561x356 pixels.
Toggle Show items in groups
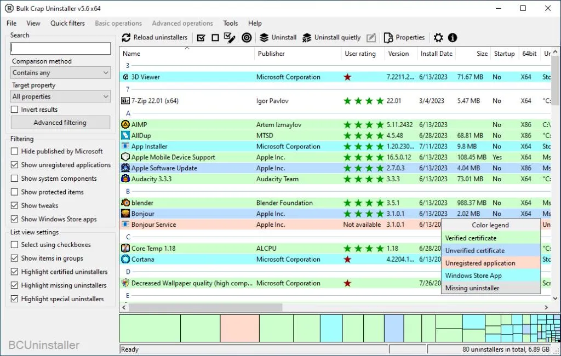14,259
